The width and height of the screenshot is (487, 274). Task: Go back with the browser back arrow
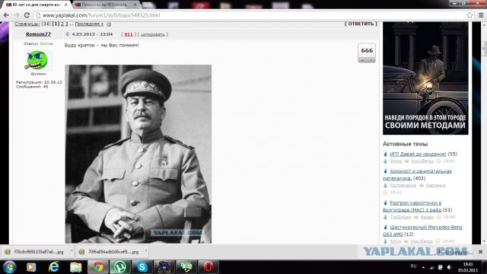[6, 15]
